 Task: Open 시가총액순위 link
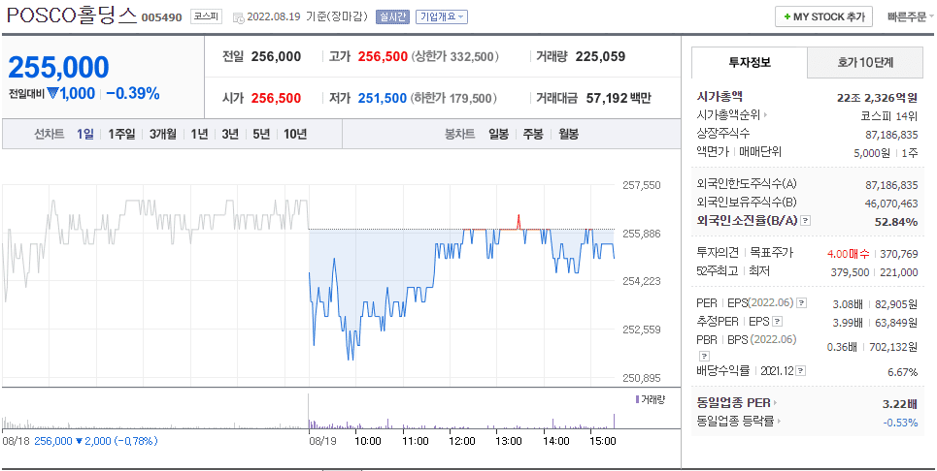click(x=729, y=115)
